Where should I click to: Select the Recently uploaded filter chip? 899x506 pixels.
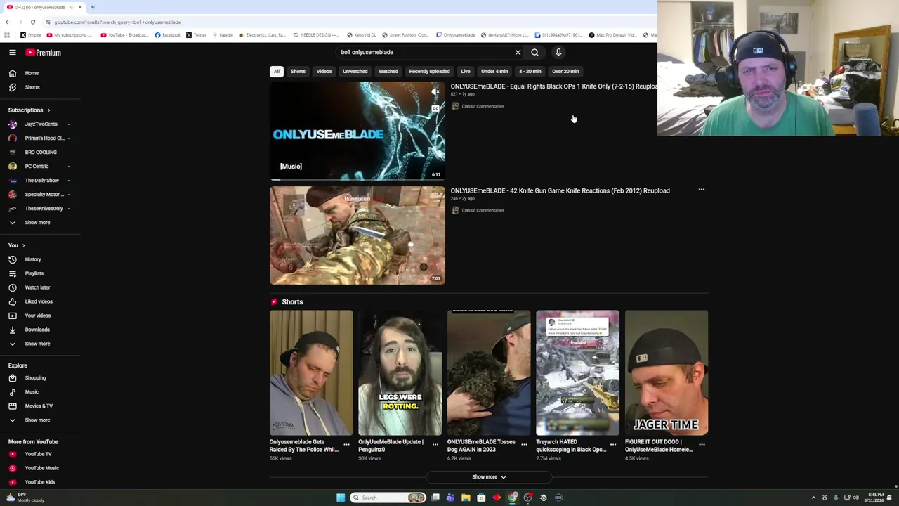pyautogui.click(x=429, y=71)
